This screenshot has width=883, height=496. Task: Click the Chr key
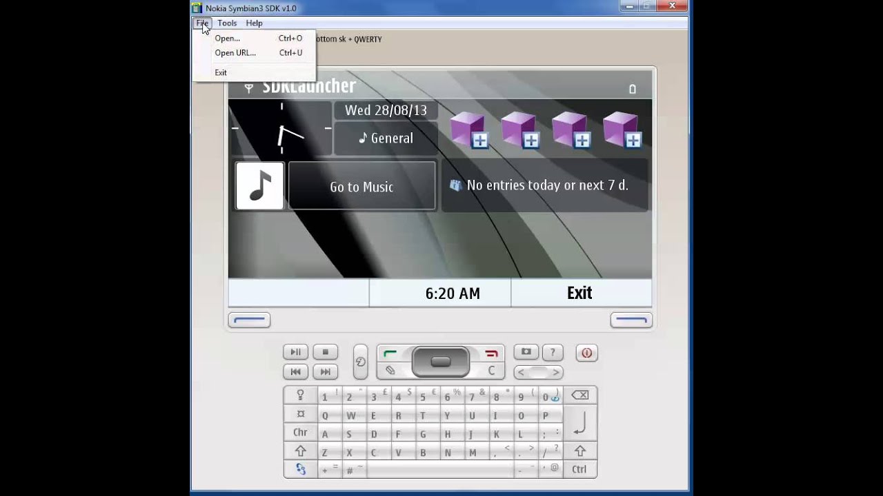300,433
